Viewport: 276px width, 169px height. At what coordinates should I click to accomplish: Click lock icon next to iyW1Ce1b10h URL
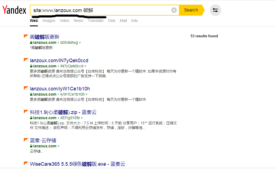31,94
